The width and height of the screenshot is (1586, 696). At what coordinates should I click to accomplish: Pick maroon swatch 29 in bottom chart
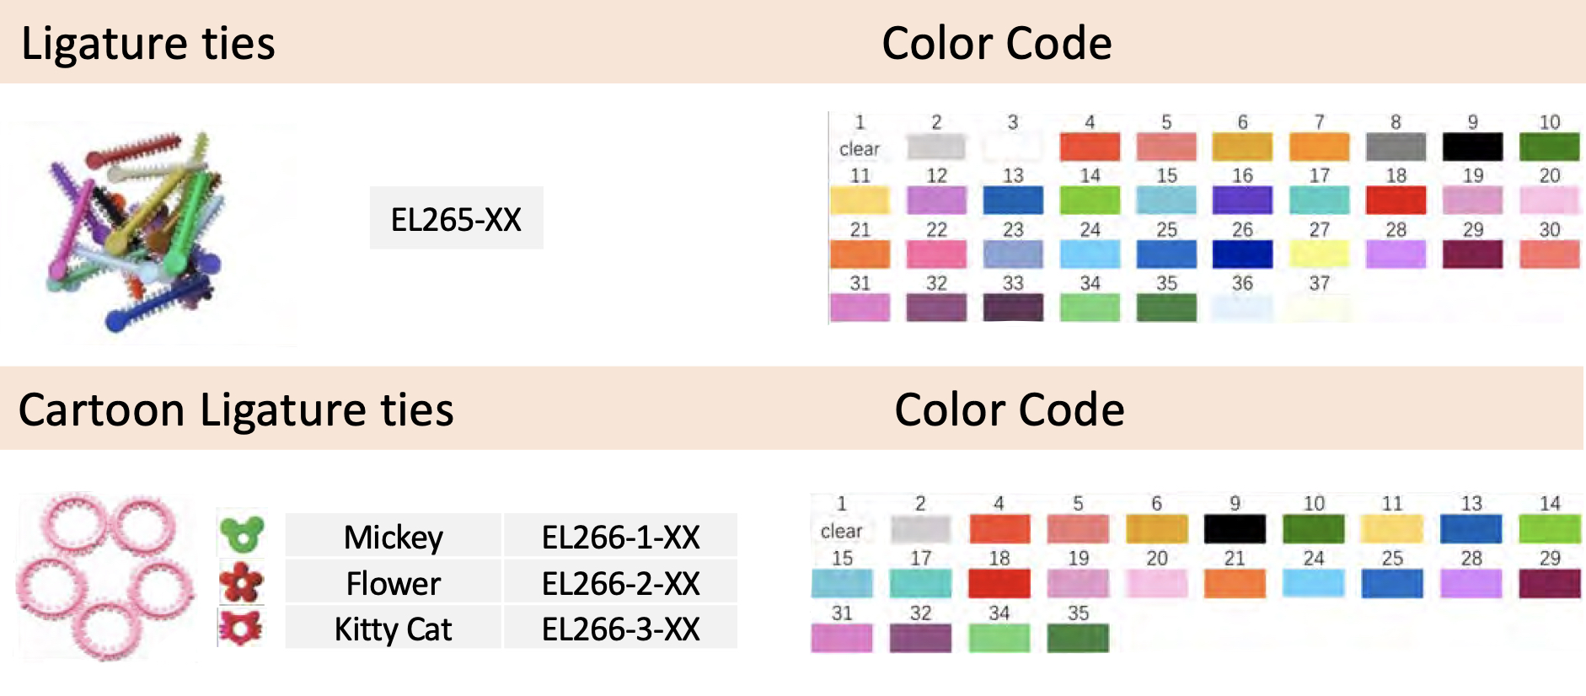1550,584
